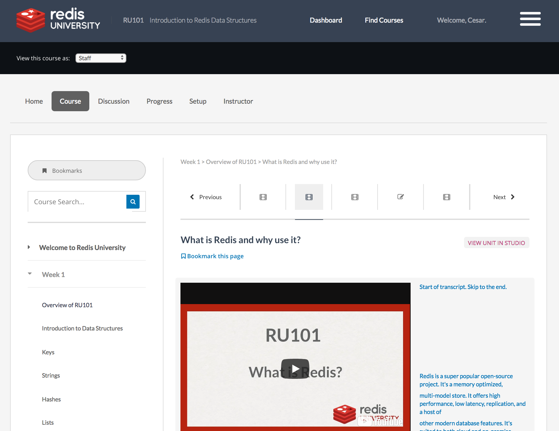The width and height of the screenshot is (559, 431).
Task: Open Introduction to Data Structures subsection
Action: click(x=82, y=328)
